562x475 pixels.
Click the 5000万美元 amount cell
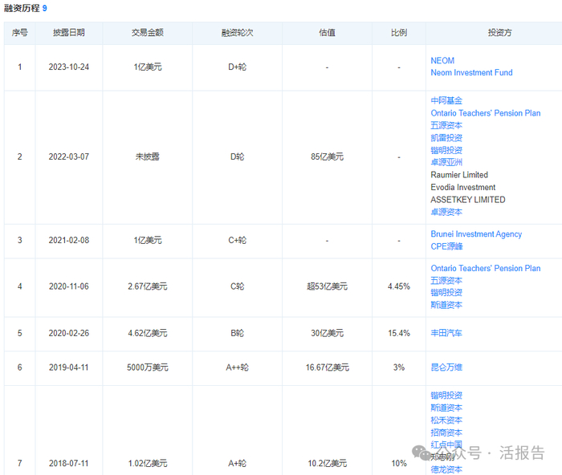[x=148, y=368]
